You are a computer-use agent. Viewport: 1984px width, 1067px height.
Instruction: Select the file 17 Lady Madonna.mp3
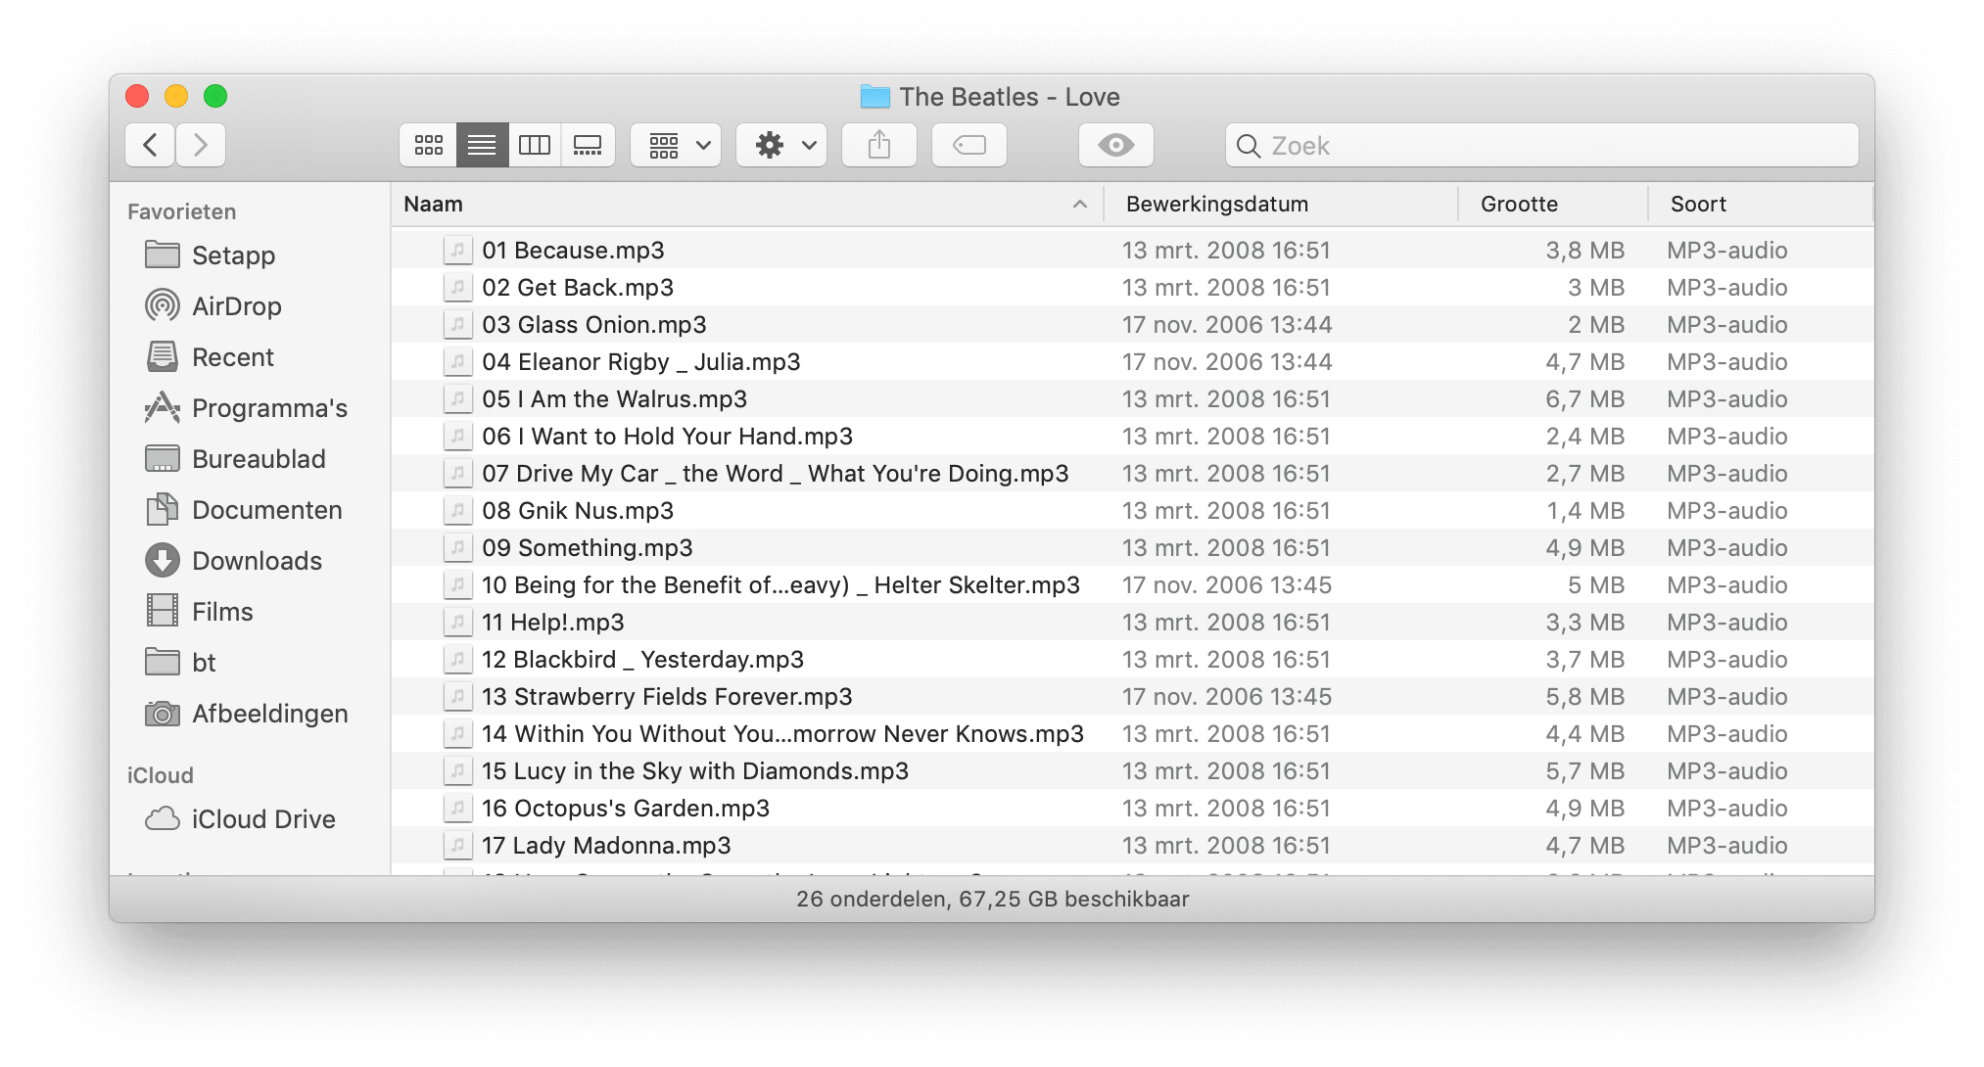1132,846
